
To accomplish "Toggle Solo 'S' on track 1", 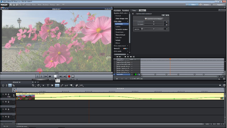I will click(3, 94).
